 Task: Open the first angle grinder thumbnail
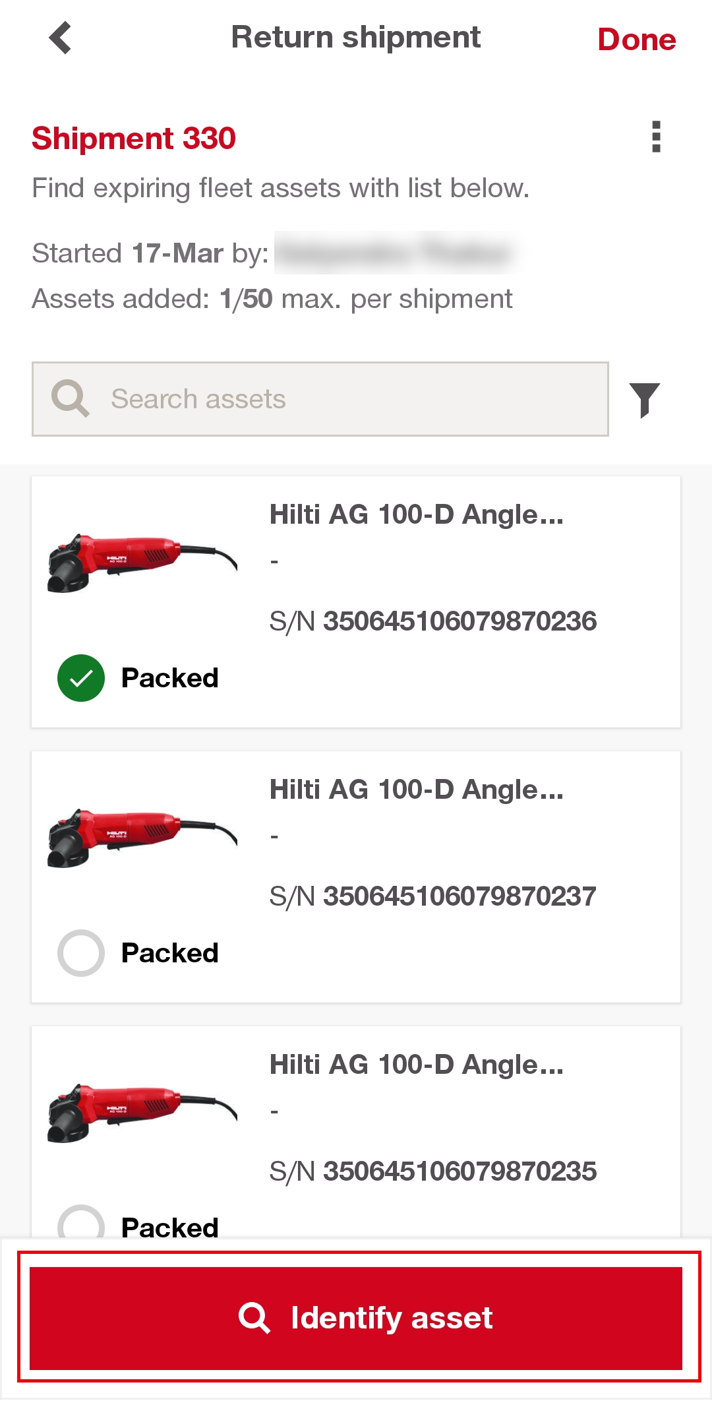click(142, 562)
